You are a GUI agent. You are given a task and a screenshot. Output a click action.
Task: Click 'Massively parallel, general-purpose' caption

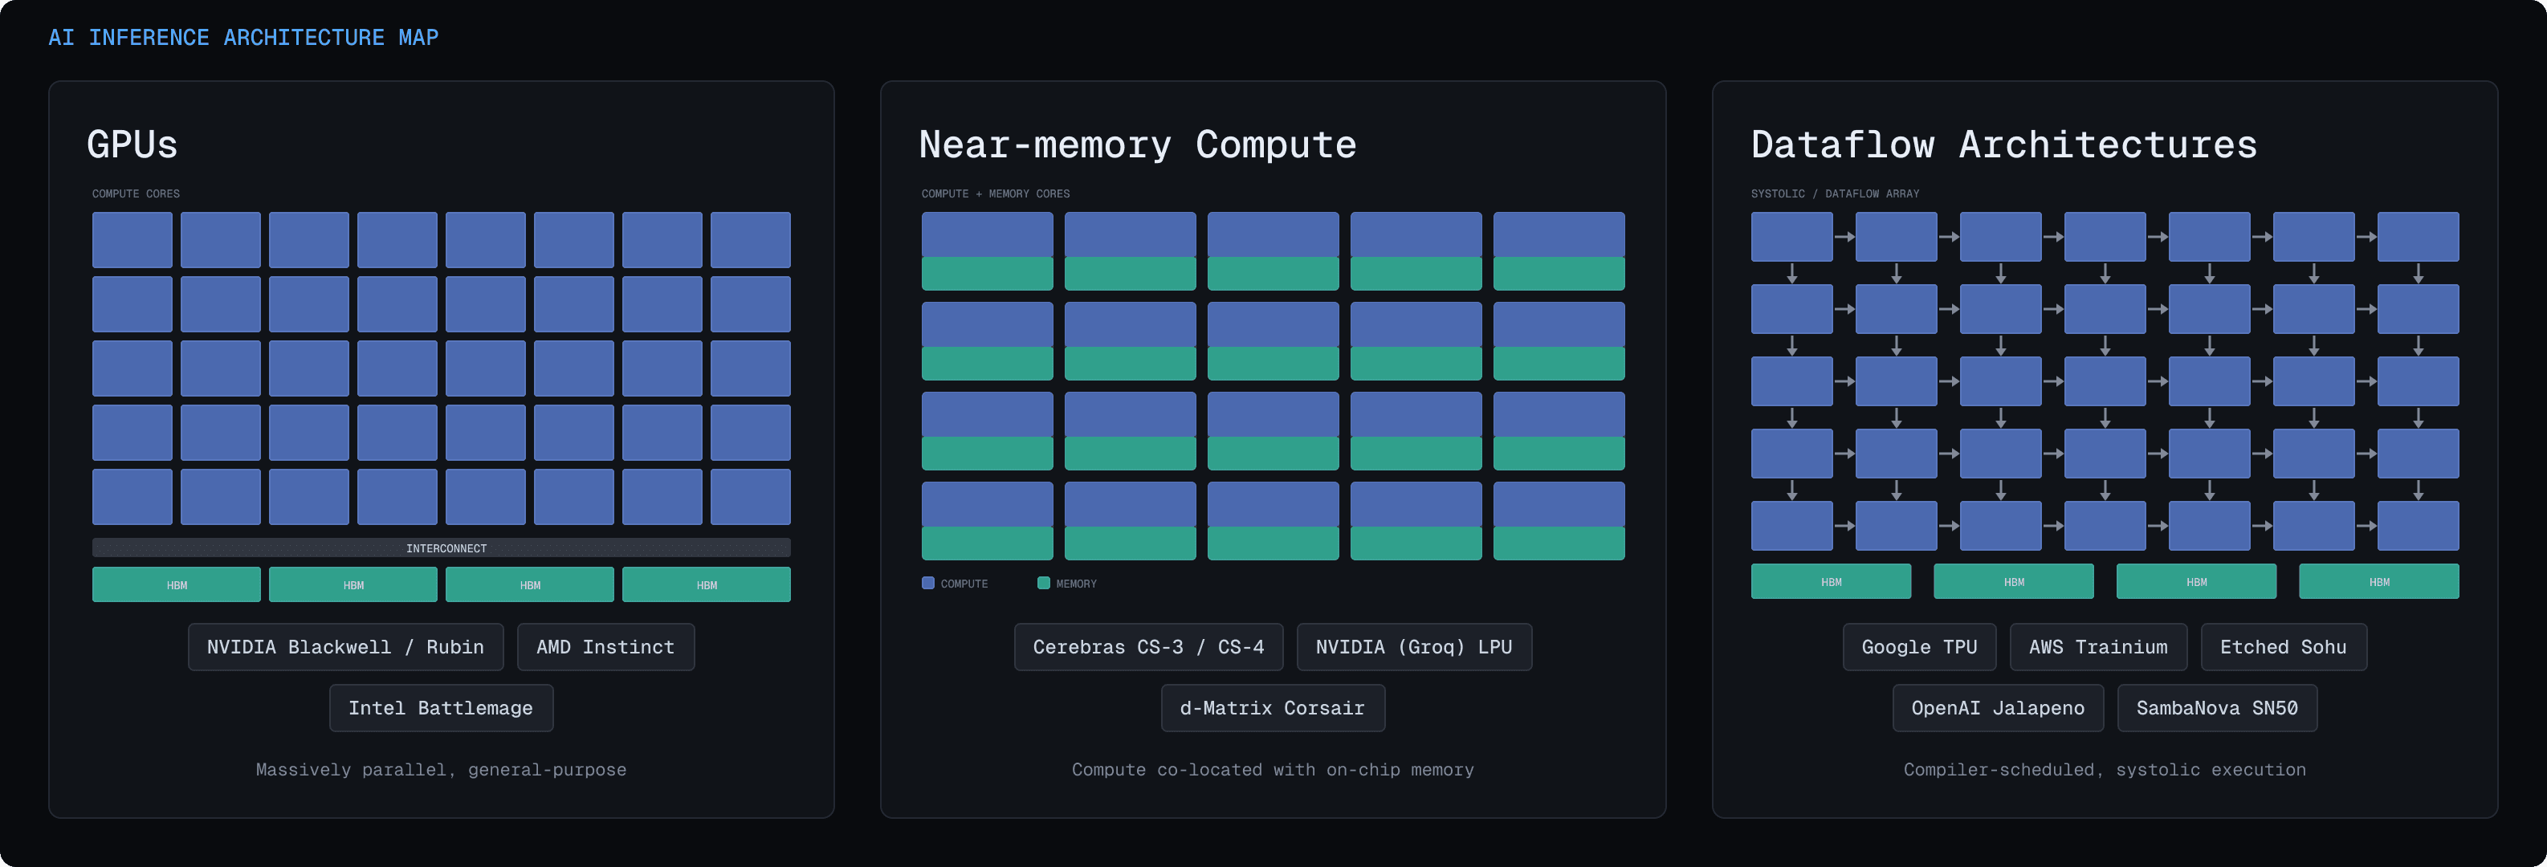click(x=441, y=769)
